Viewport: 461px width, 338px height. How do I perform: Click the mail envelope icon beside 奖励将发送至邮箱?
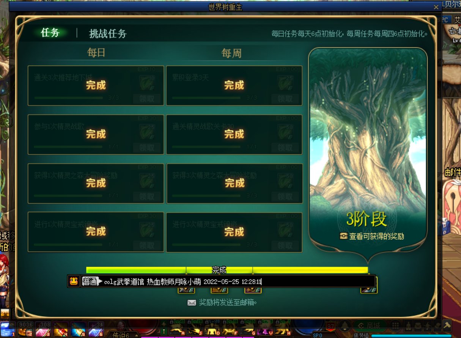pos(192,302)
